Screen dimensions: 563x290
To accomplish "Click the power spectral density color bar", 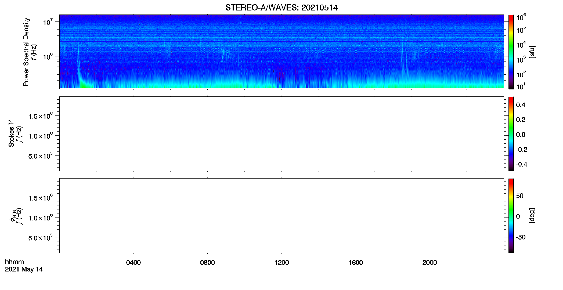I will [x=511, y=52].
